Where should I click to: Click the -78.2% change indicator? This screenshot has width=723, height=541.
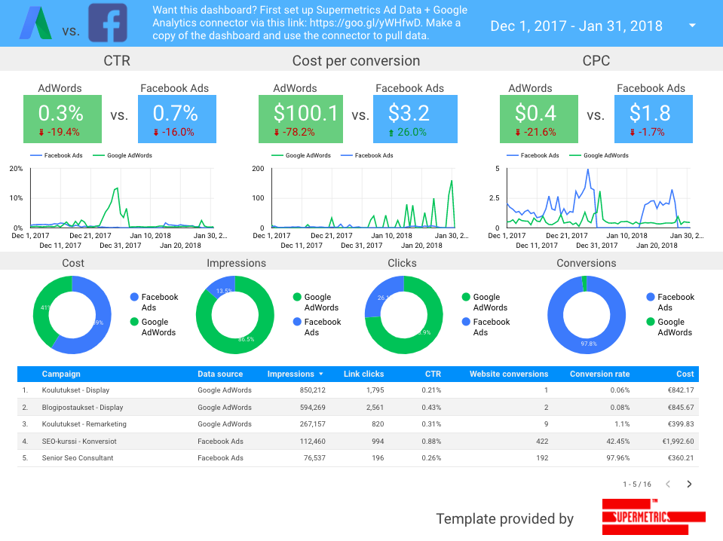click(x=294, y=133)
